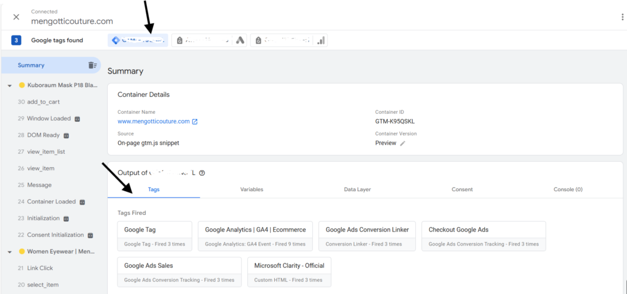
Task: Select event 20 select_item
Action: point(38,285)
